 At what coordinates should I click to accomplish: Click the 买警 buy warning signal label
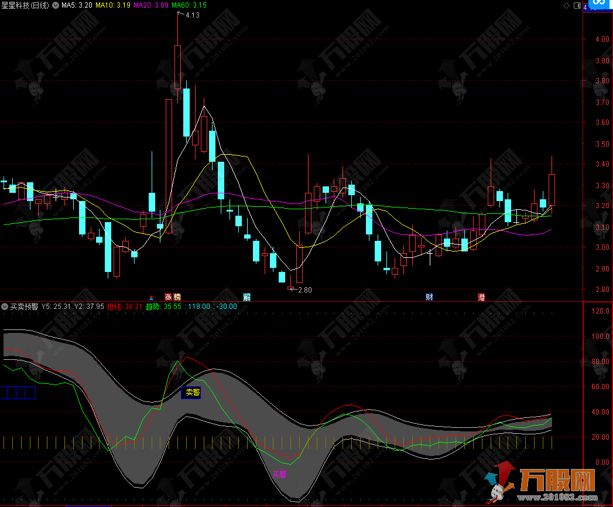point(279,475)
